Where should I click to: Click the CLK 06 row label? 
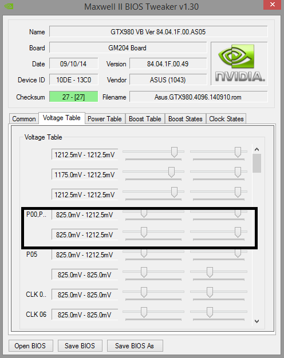(36, 315)
